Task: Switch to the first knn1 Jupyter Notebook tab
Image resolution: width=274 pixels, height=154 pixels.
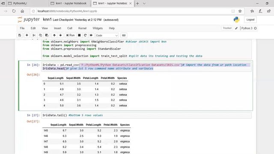Action: point(70,3)
